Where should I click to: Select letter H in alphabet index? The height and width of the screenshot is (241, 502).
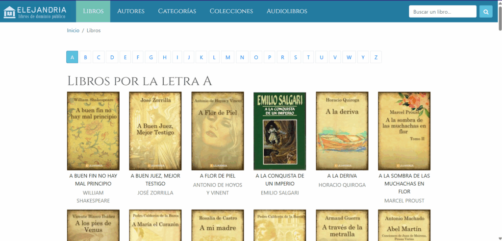[x=165, y=57]
